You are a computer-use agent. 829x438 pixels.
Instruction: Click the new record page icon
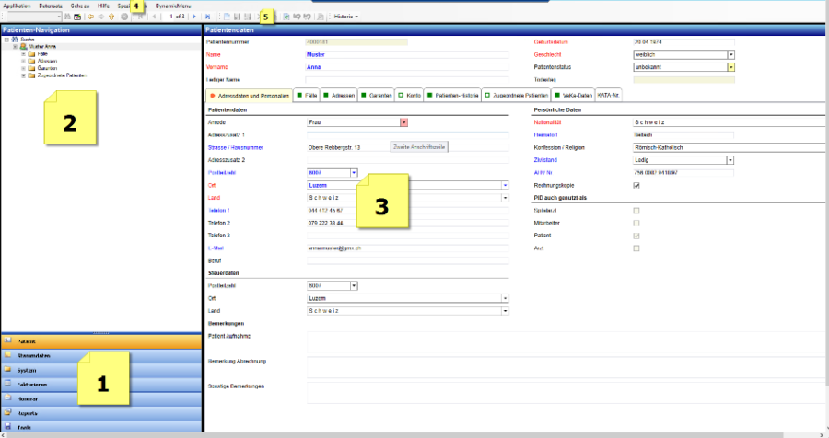tap(225, 17)
